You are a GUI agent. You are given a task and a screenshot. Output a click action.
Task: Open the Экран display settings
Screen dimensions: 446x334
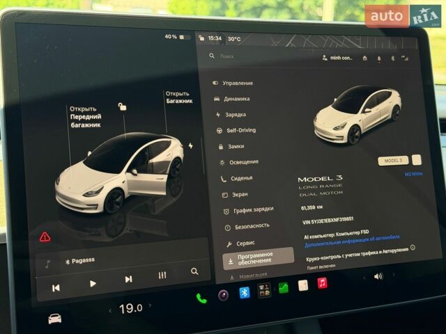235,195
